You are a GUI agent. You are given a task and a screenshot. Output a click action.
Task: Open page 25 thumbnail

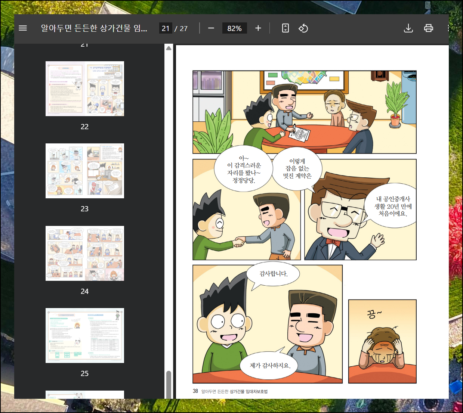(x=85, y=335)
